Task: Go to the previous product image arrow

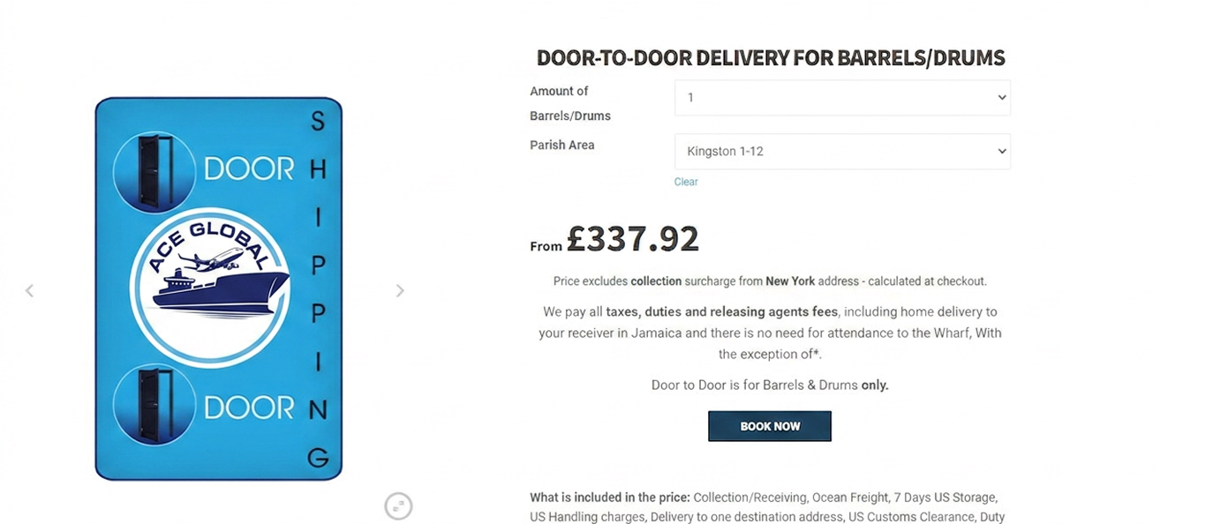Action: point(29,290)
